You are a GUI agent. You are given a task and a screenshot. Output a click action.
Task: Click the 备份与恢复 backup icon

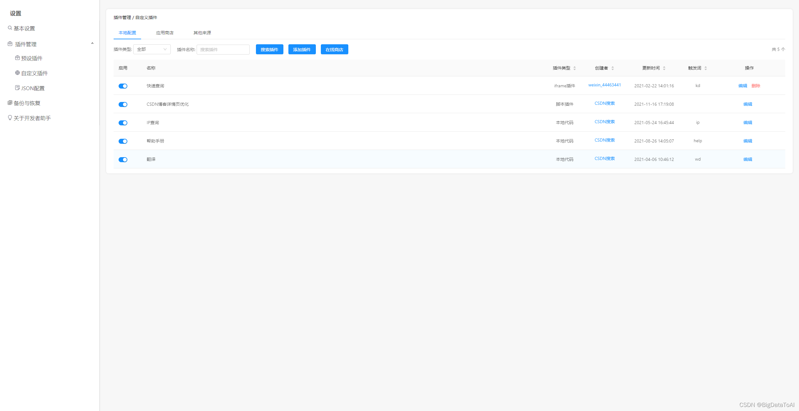point(10,103)
